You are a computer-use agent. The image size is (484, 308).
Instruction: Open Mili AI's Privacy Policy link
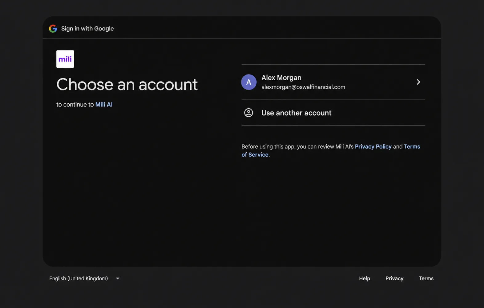tap(373, 146)
